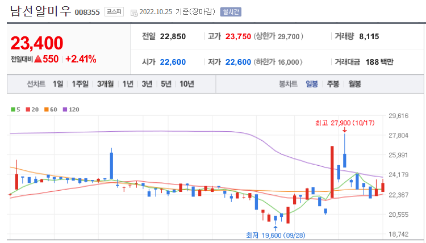This screenshot has width=426, height=243.
Task: Click the red 20-day moving average swatch
Action: click(28, 110)
